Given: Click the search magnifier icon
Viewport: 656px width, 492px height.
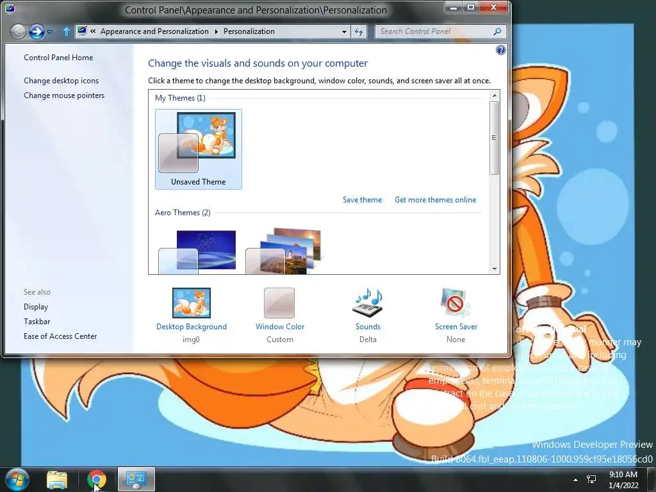Looking at the screenshot, I should coord(497,31).
